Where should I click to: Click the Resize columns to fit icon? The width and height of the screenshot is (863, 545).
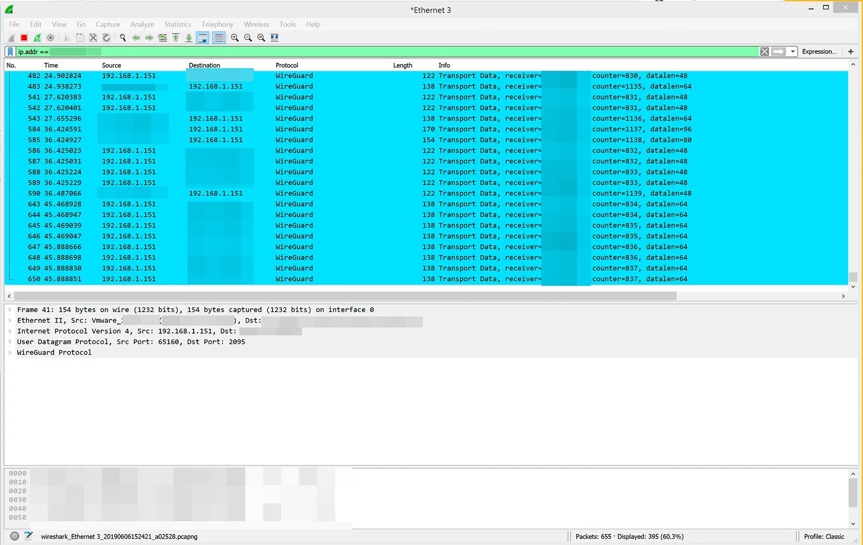(x=275, y=38)
